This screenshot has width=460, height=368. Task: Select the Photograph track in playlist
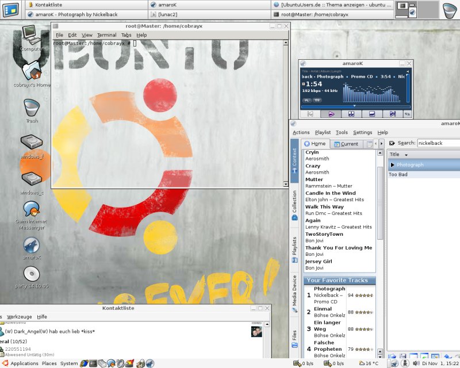(424, 164)
